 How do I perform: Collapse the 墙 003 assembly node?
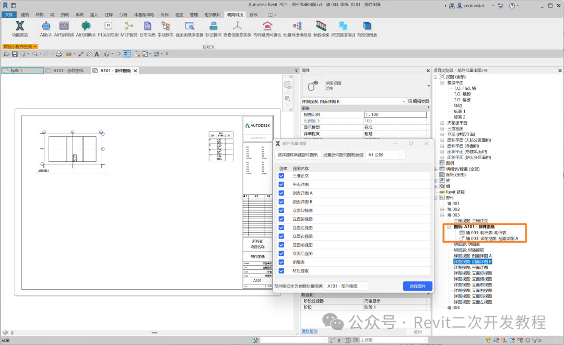[x=442, y=215]
